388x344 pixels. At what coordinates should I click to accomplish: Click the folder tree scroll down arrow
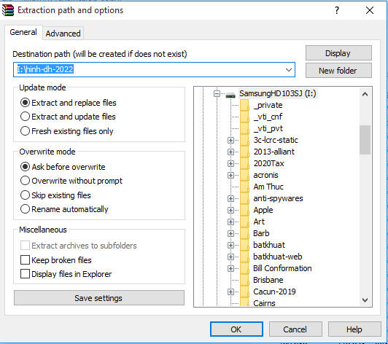coord(365,300)
